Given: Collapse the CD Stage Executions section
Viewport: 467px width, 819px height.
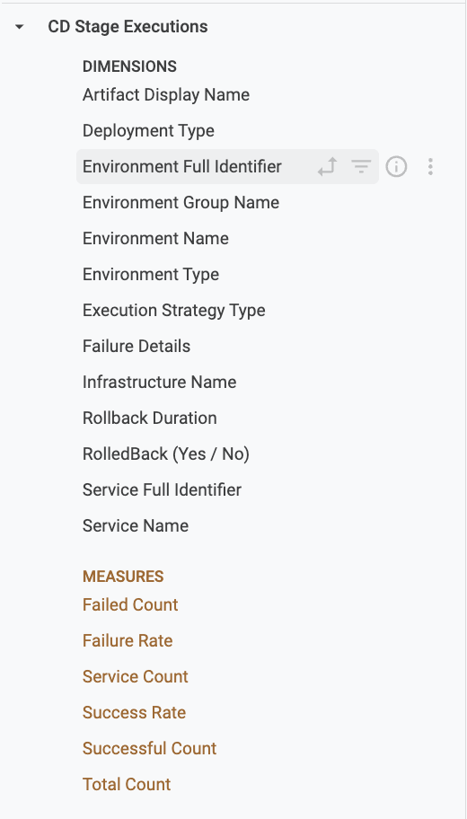Looking at the screenshot, I should pos(20,27).
